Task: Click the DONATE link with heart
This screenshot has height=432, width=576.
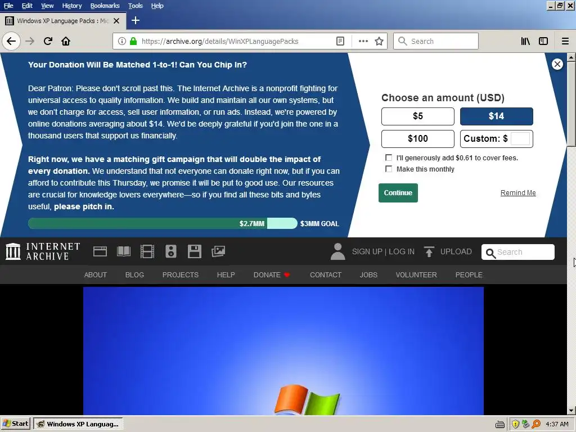Action: coord(272,274)
